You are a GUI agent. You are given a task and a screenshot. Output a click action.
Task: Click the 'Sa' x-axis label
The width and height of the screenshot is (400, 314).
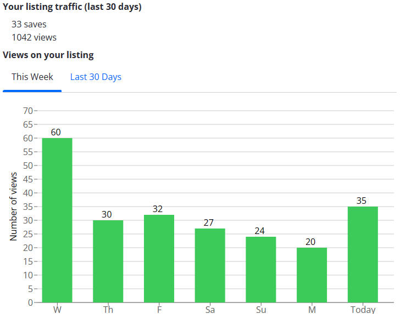(210, 310)
